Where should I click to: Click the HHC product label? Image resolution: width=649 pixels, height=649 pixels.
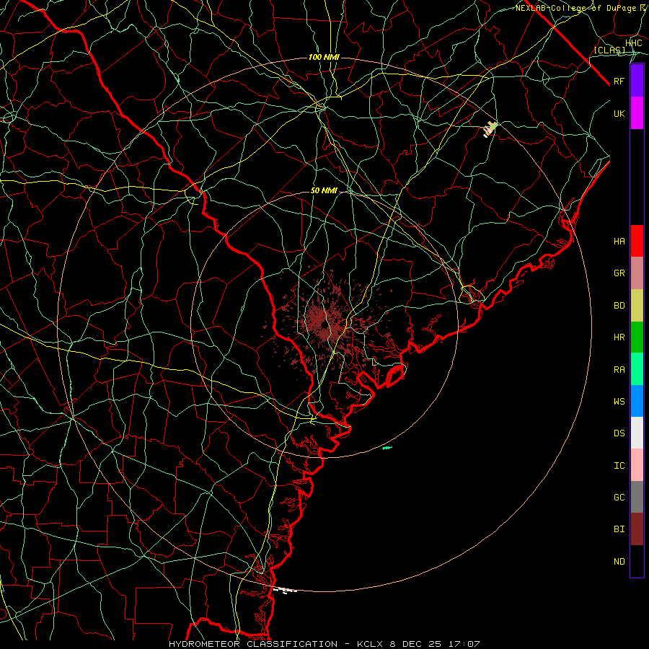click(x=634, y=43)
